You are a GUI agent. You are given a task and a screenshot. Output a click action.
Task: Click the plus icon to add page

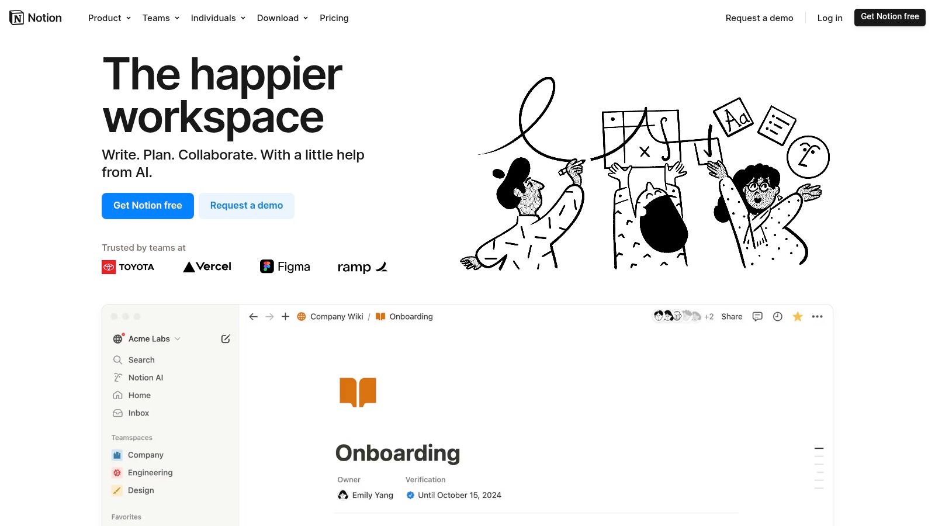(x=285, y=317)
